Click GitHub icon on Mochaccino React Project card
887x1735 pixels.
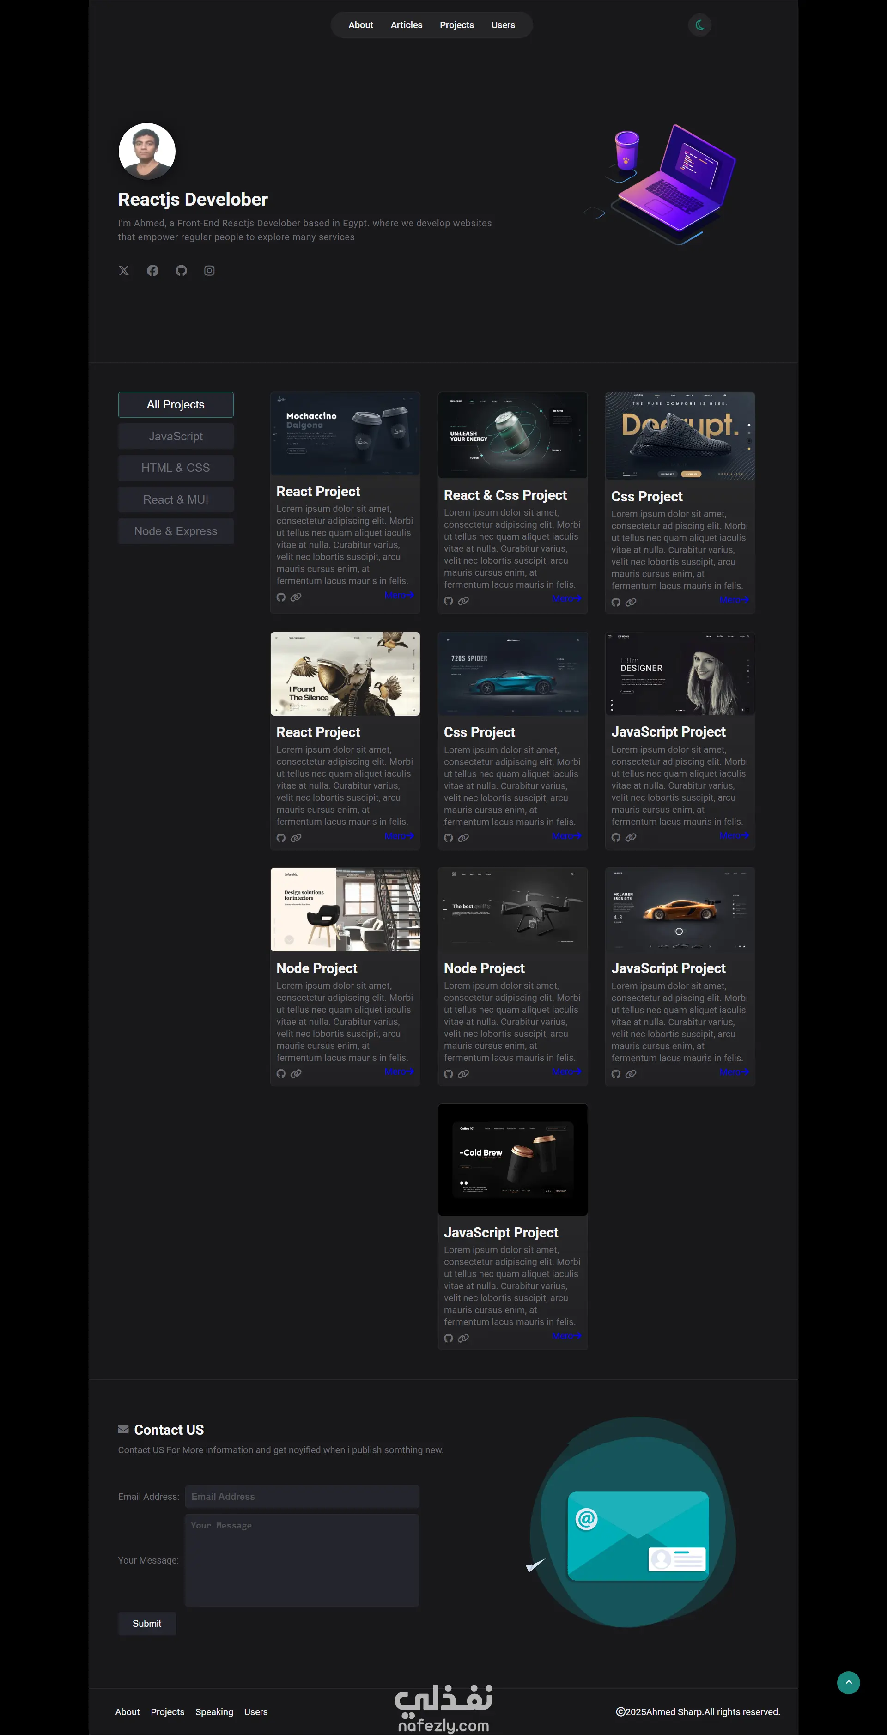(x=281, y=597)
